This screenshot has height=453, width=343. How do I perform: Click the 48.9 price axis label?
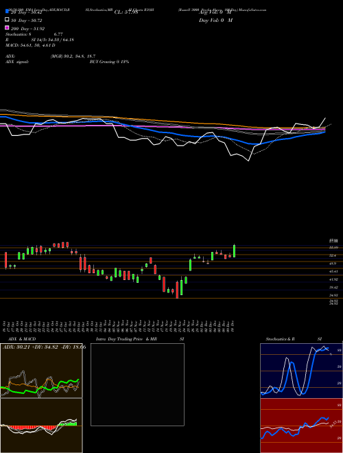(334, 264)
